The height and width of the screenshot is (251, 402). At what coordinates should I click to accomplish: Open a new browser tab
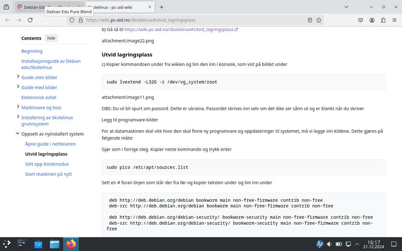(x=162, y=7)
